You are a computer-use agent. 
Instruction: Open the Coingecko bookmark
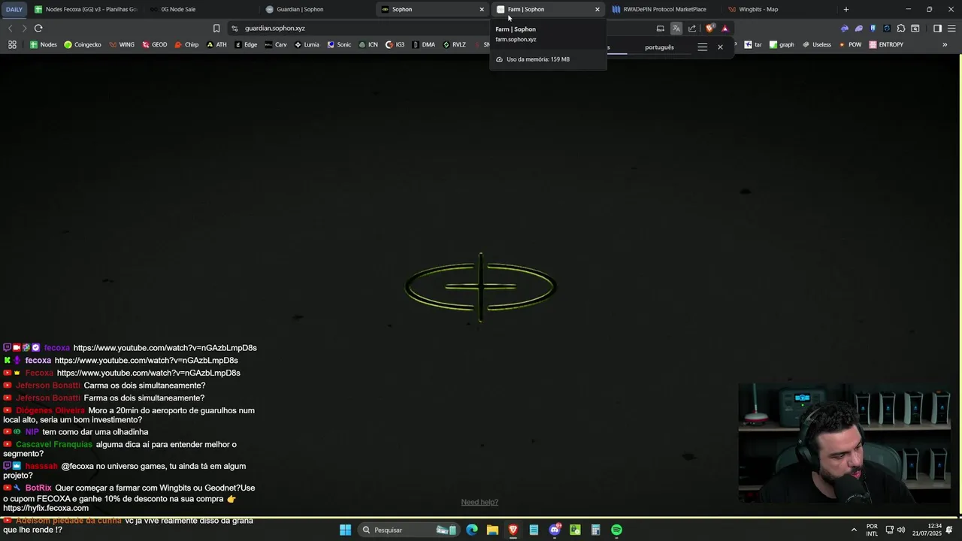click(83, 44)
